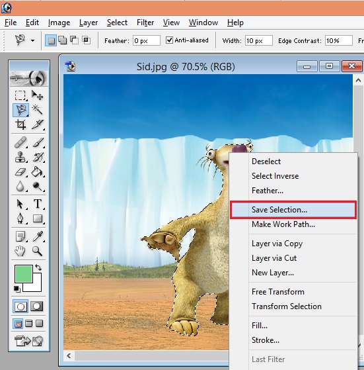Open the Window menu

[x=203, y=23]
